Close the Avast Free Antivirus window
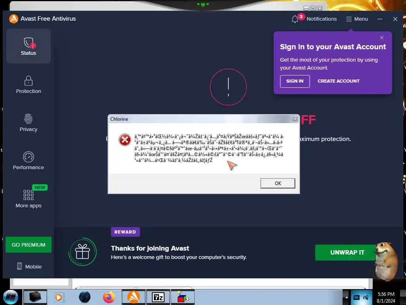 (395, 19)
